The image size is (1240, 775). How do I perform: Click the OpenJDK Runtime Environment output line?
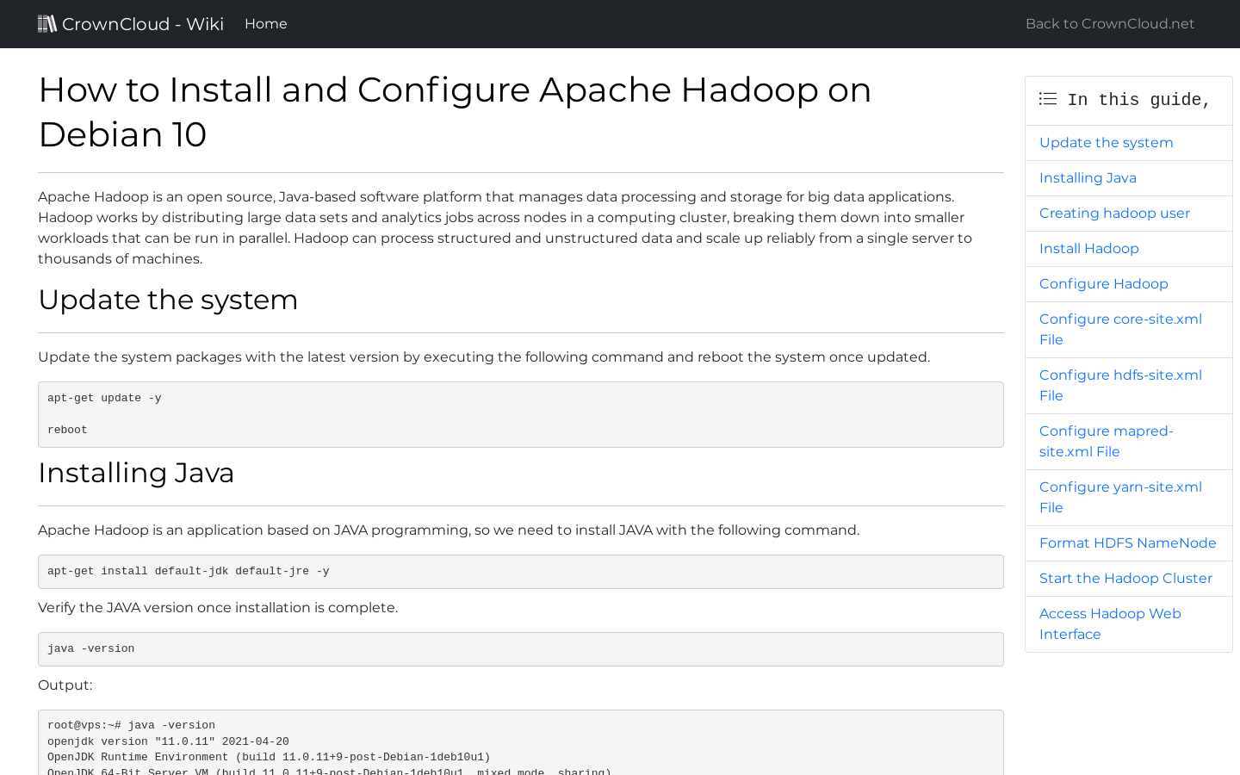tap(269, 758)
